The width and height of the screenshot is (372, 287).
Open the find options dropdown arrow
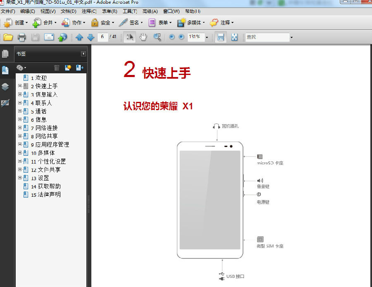291,37
